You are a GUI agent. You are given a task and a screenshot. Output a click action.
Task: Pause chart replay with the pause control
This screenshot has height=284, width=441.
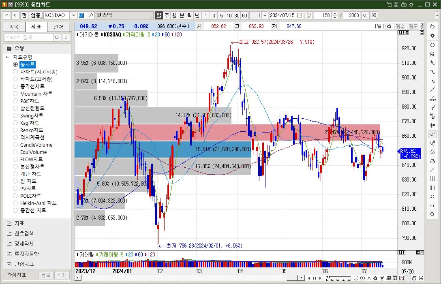click(315, 278)
